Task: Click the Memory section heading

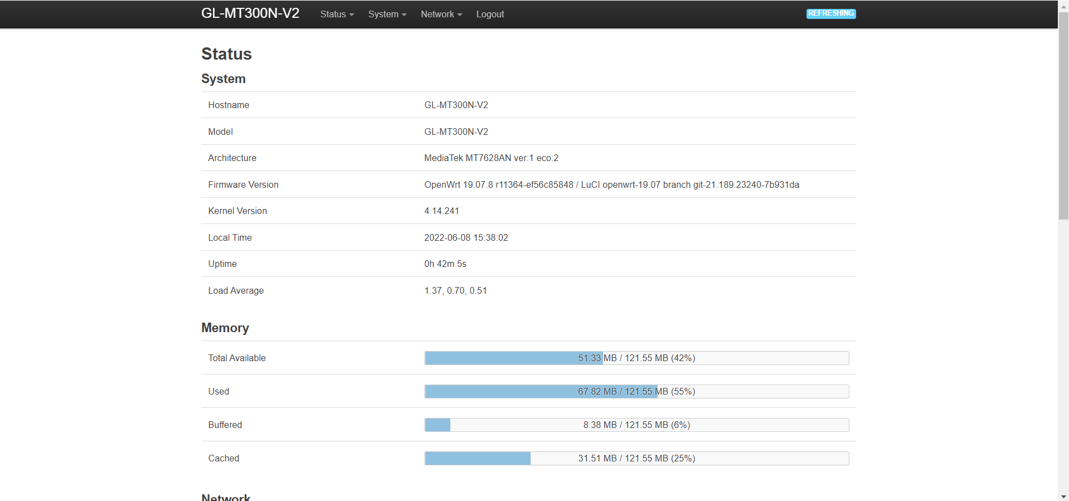Action: click(225, 328)
